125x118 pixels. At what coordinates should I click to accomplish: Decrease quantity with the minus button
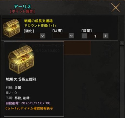pyautogui.click(x=85, y=36)
